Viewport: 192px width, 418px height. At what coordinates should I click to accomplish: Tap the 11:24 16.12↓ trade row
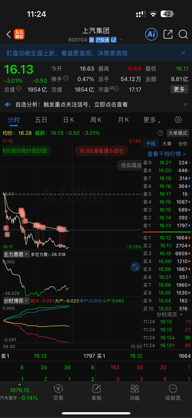click(x=167, y=338)
